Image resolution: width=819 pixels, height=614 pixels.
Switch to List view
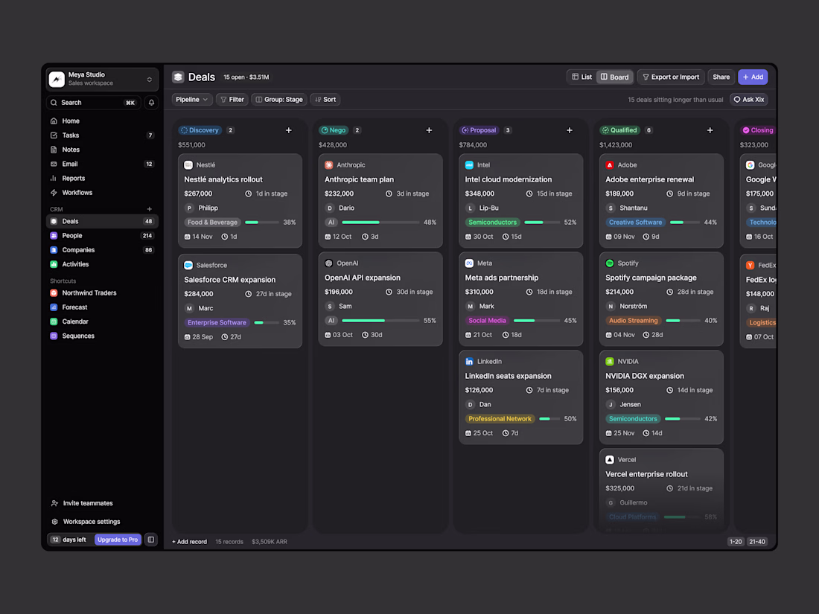click(x=582, y=77)
